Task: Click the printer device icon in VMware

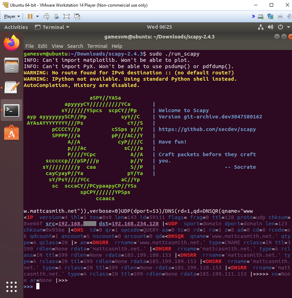Action: coord(280,16)
